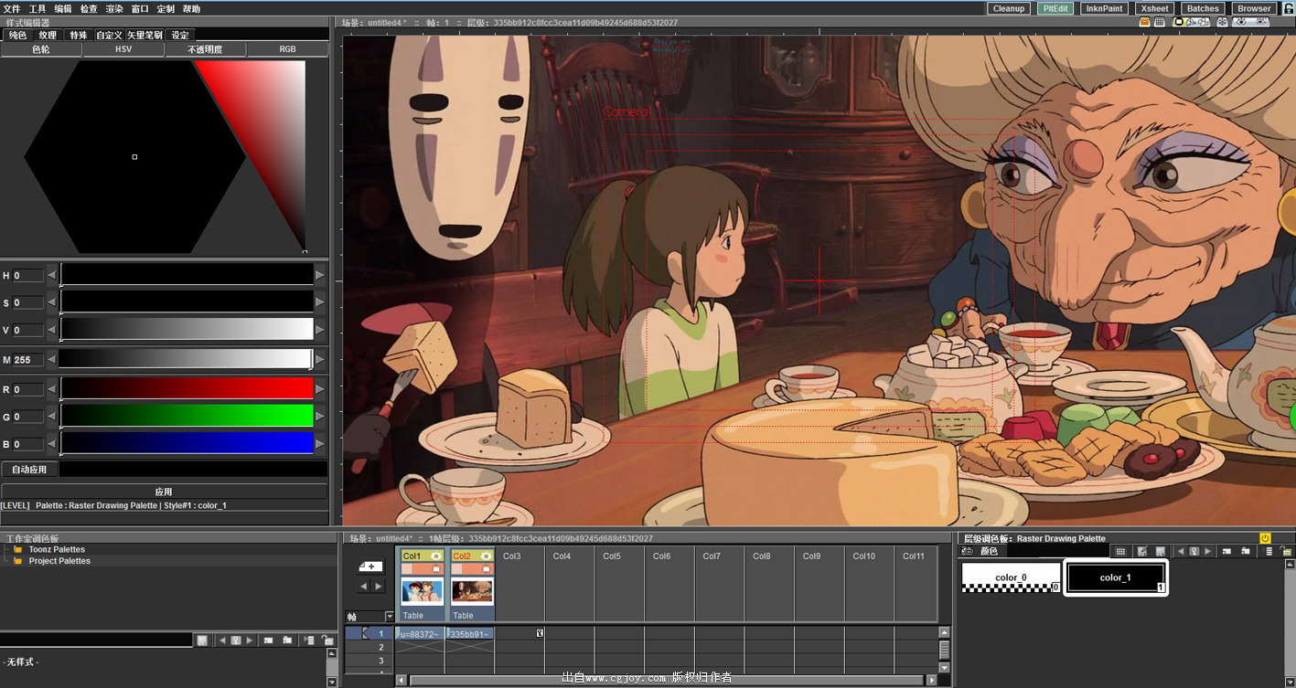Click save-as palette icon in level palette
Viewport: 1296px width, 688px height.
click(1141, 551)
